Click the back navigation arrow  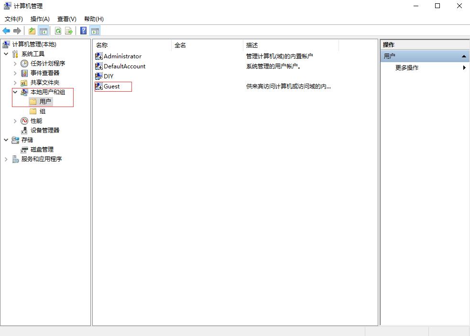tap(6, 30)
